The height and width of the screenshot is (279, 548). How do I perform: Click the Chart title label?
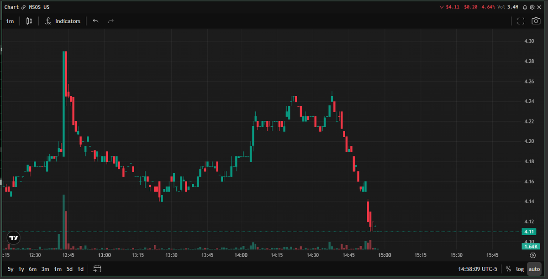tap(12, 7)
